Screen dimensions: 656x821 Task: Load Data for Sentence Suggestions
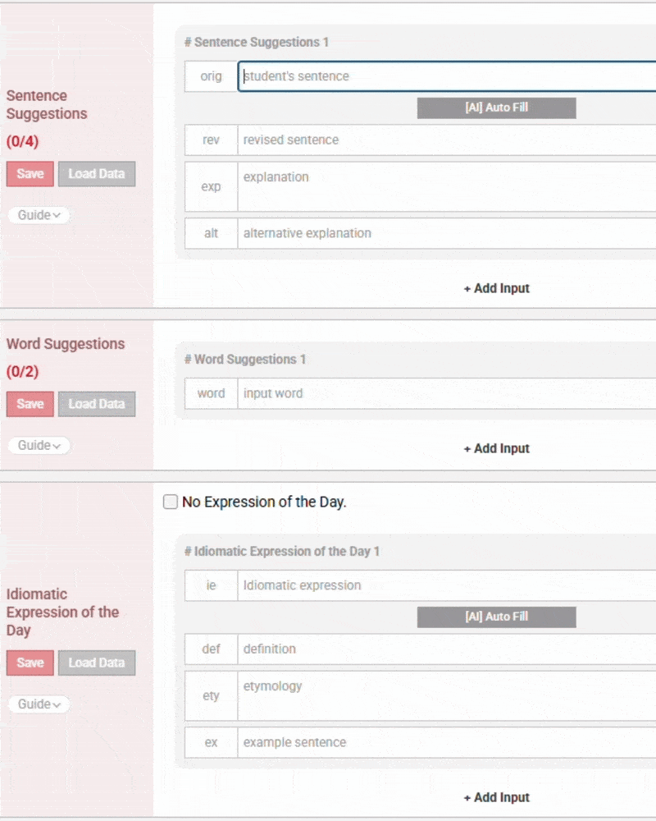97,174
